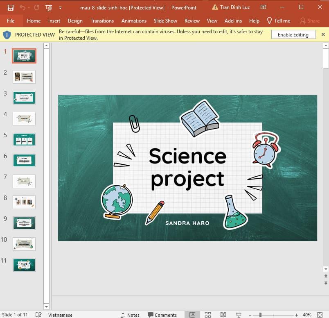329x318 pixels.
Task: Start slideshow from beginning via Quick Access Toolbar
Action: 49,7
